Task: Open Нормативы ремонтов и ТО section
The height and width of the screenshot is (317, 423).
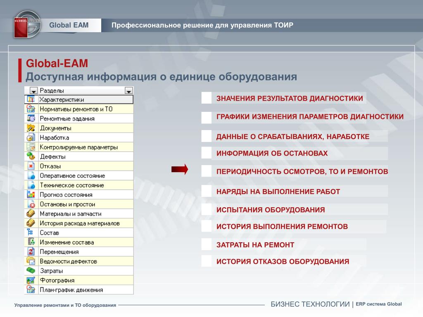Action: point(79,109)
